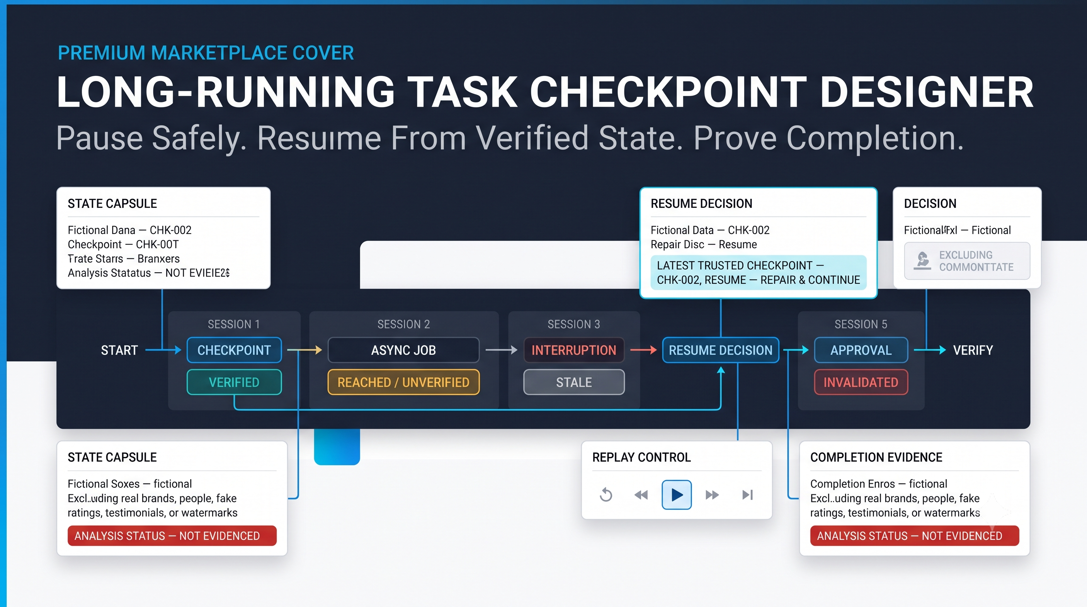Click the RESUME DECISION node in the flow
Image resolution: width=1087 pixels, height=607 pixels.
pyautogui.click(x=721, y=350)
